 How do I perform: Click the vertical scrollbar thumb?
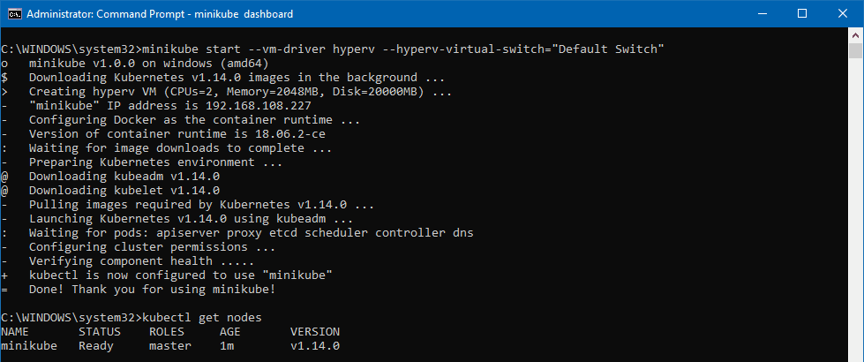tap(855, 50)
